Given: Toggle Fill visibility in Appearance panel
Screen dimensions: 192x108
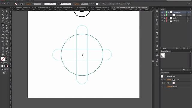Looking at the screenshot, I should pyautogui.click(x=162, y=83).
